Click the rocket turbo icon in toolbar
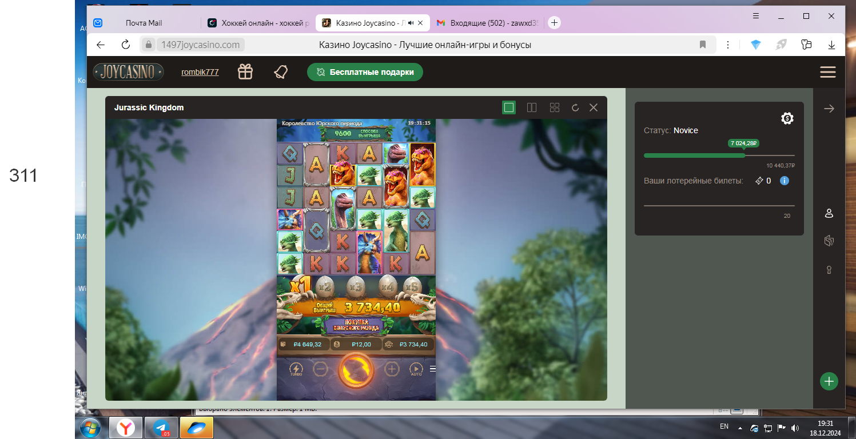 coord(781,45)
